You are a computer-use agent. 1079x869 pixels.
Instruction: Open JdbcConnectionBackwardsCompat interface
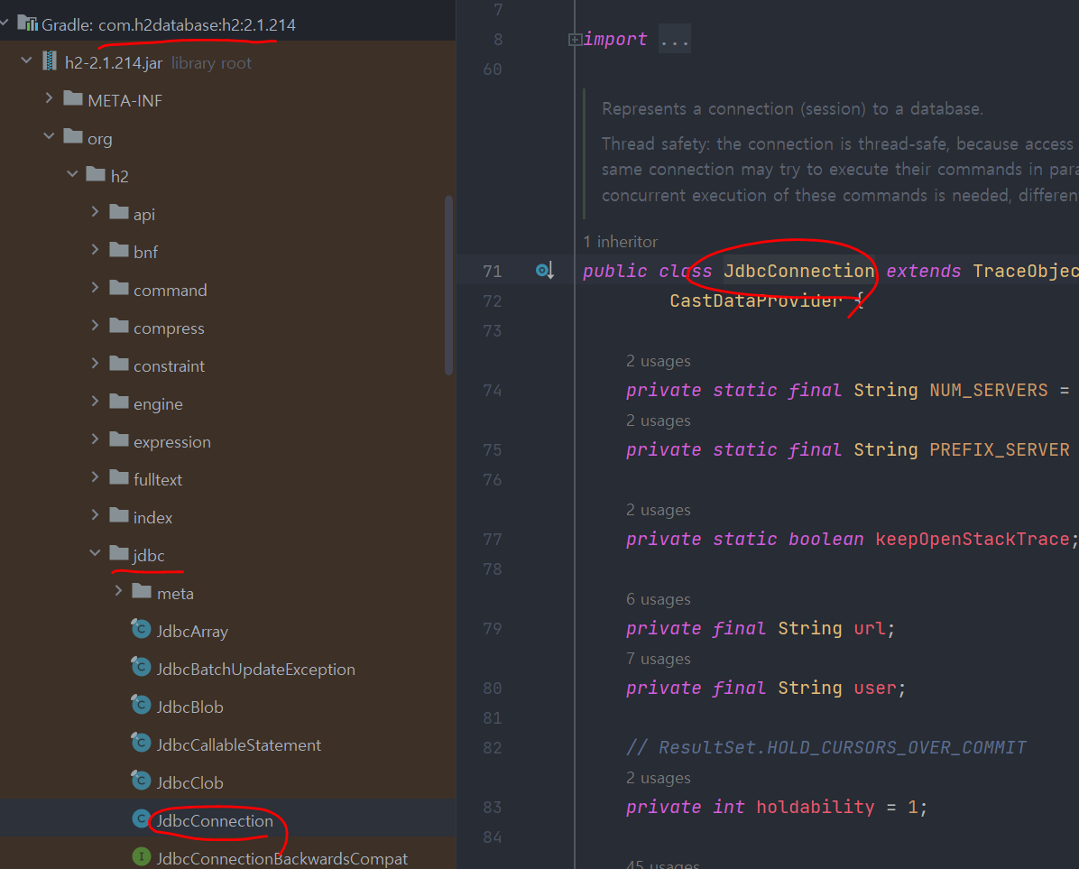pos(281,859)
